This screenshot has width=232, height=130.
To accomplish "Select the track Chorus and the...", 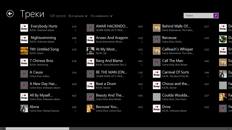I will click(181, 85).
